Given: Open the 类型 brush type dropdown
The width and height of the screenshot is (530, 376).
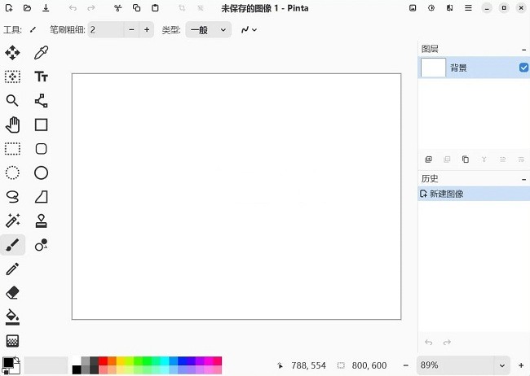Looking at the screenshot, I should [208, 30].
